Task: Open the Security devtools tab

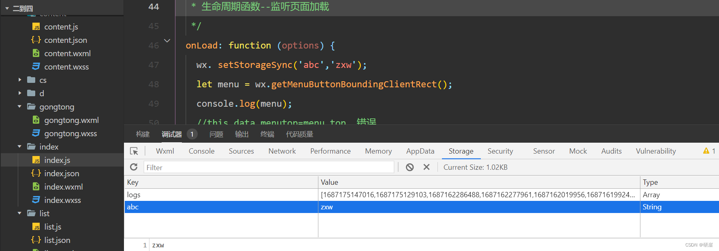Action: (500, 151)
